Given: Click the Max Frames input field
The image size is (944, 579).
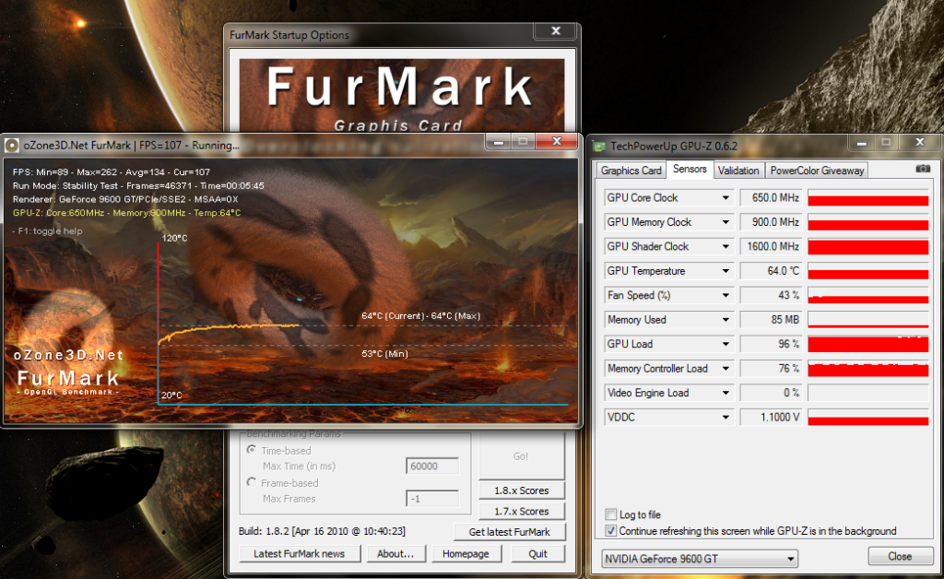Looking at the screenshot, I should click(432, 499).
